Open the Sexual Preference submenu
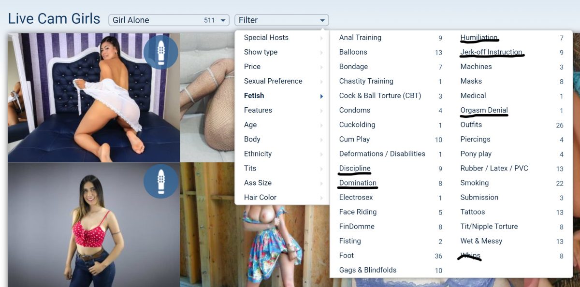Screen dimensions: 580x287 pos(283,81)
